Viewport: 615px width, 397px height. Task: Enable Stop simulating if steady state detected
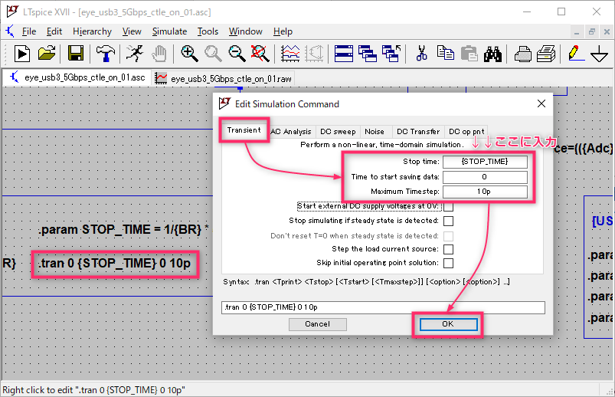tap(448, 221)
